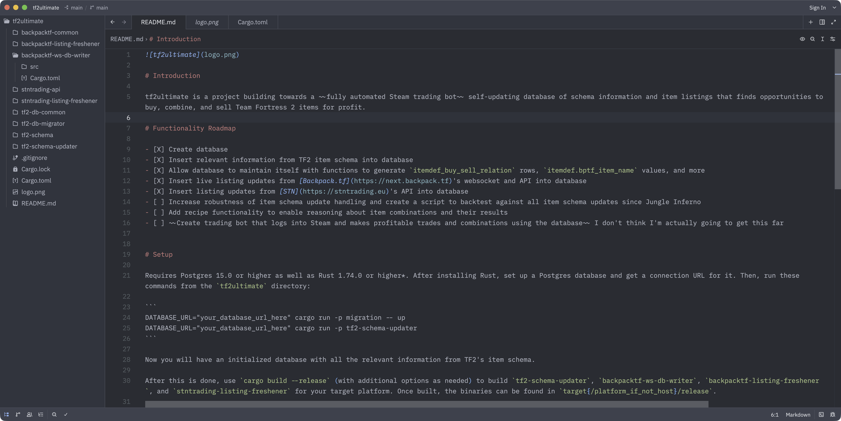Click the tf2ultimate project name in title bar
This screenshot has height=421, width=841.
pos(46,7)
